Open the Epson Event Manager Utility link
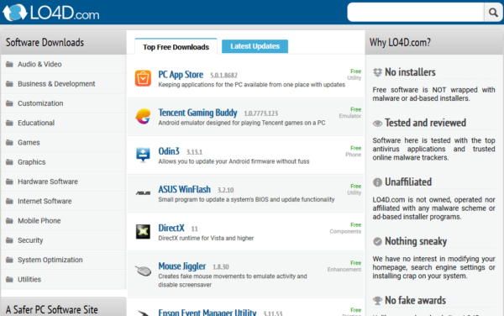Viewport: 504px width, 316px height. point(207,312)
